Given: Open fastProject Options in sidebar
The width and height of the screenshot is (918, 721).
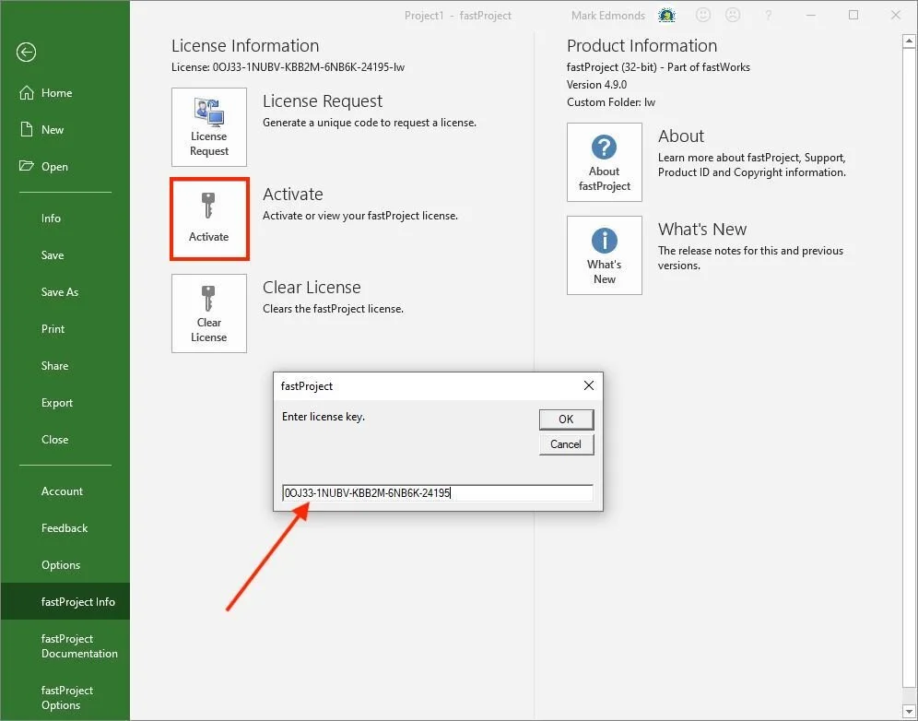Looking at the screenshot, I should tap(66, 698).
